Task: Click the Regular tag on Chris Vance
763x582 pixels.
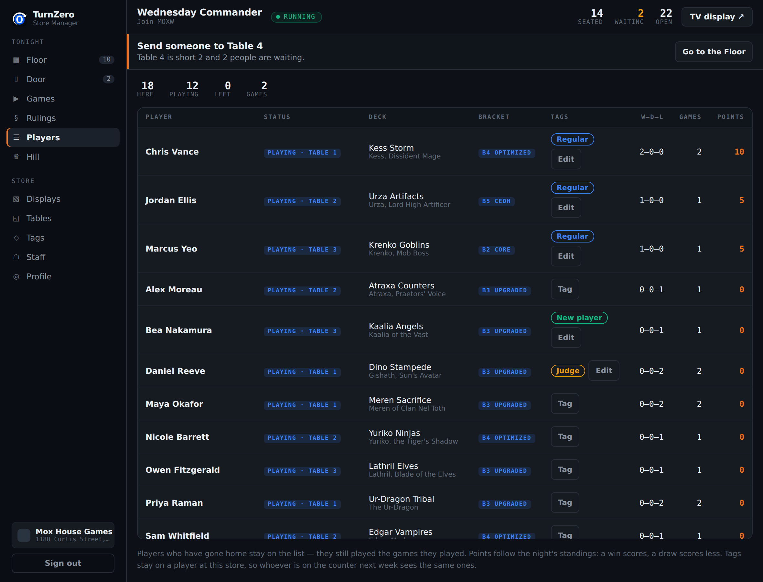Action: [572, 139]
